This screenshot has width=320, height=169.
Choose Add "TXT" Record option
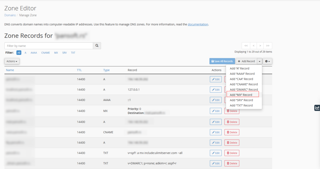point(241,105)
